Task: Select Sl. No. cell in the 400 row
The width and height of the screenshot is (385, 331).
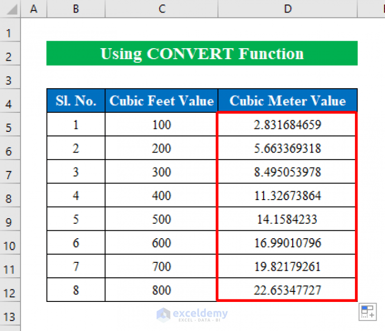Action: click(76, 195)
